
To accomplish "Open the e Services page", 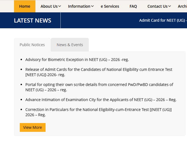I will coord(110,6).
